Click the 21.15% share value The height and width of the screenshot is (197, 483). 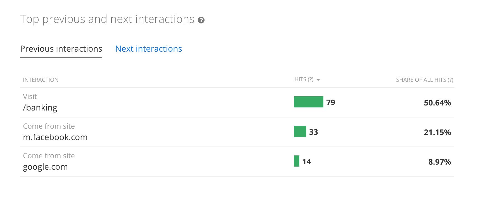point(437,132)
